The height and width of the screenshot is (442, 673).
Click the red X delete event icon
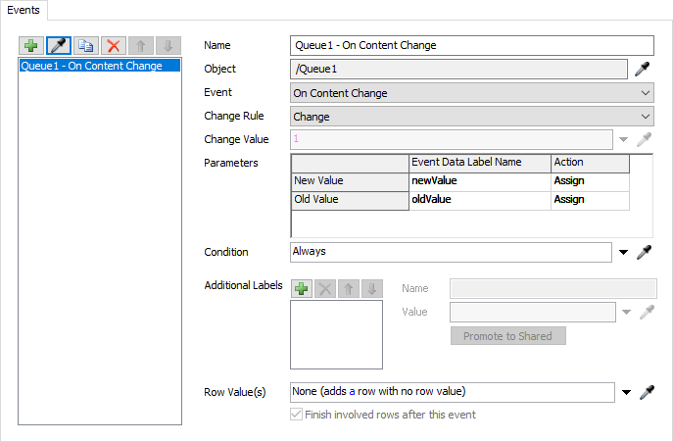[114, 46]
